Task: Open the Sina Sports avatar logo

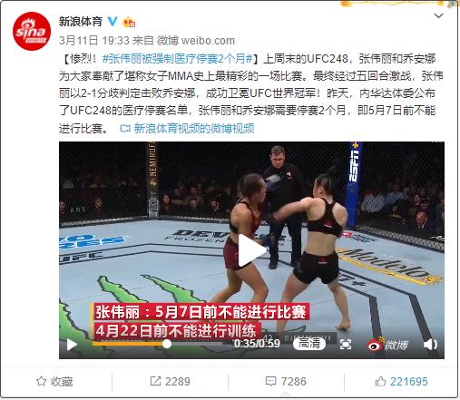Action: point(32,31)
